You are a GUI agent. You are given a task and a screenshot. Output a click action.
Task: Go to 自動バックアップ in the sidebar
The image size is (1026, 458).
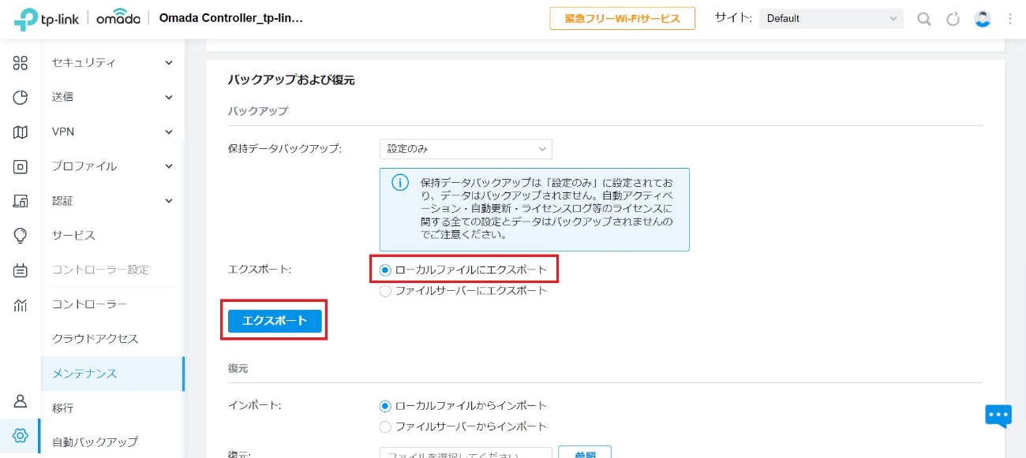[x=95, y=441]
